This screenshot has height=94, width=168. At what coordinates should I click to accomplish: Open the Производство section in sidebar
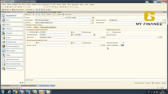(13, 42)
